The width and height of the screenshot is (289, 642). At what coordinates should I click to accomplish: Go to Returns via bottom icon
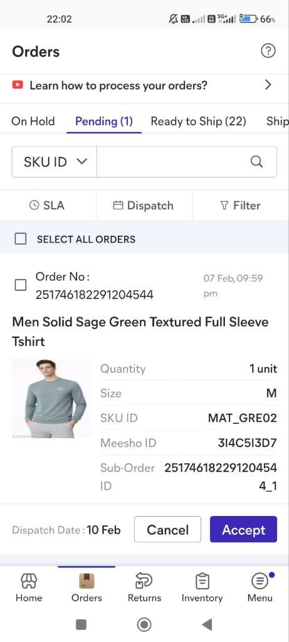click(144, 581)
